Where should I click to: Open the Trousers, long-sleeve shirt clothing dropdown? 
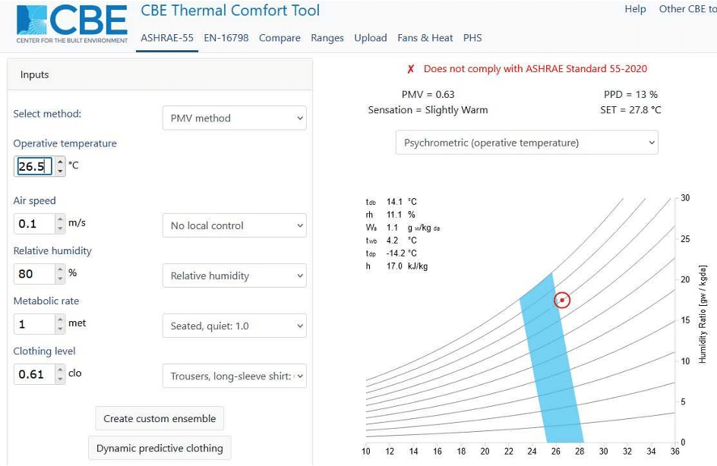[234, 376]
